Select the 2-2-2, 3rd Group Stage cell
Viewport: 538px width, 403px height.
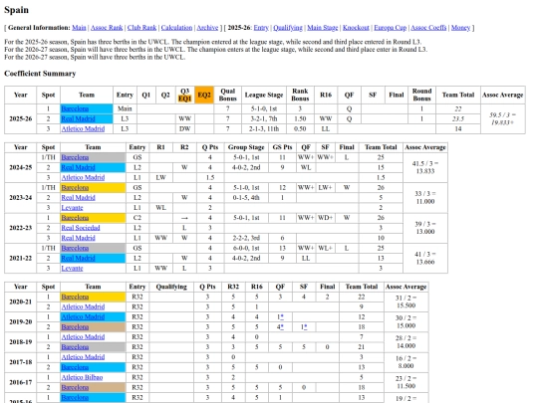246,238
